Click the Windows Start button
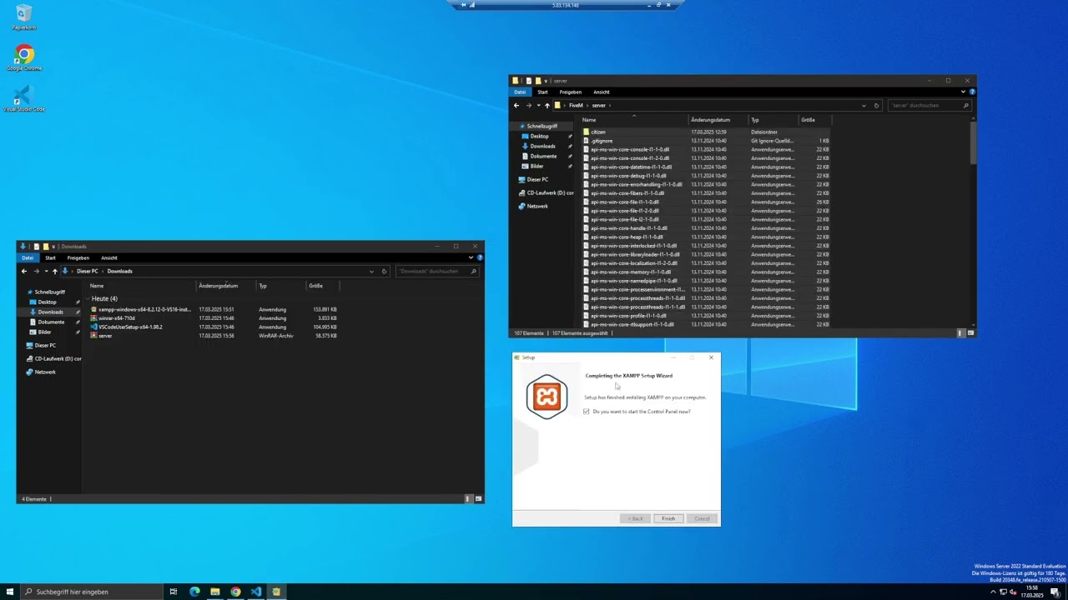The image size is (1068, 600). click(x=9, y=592)
